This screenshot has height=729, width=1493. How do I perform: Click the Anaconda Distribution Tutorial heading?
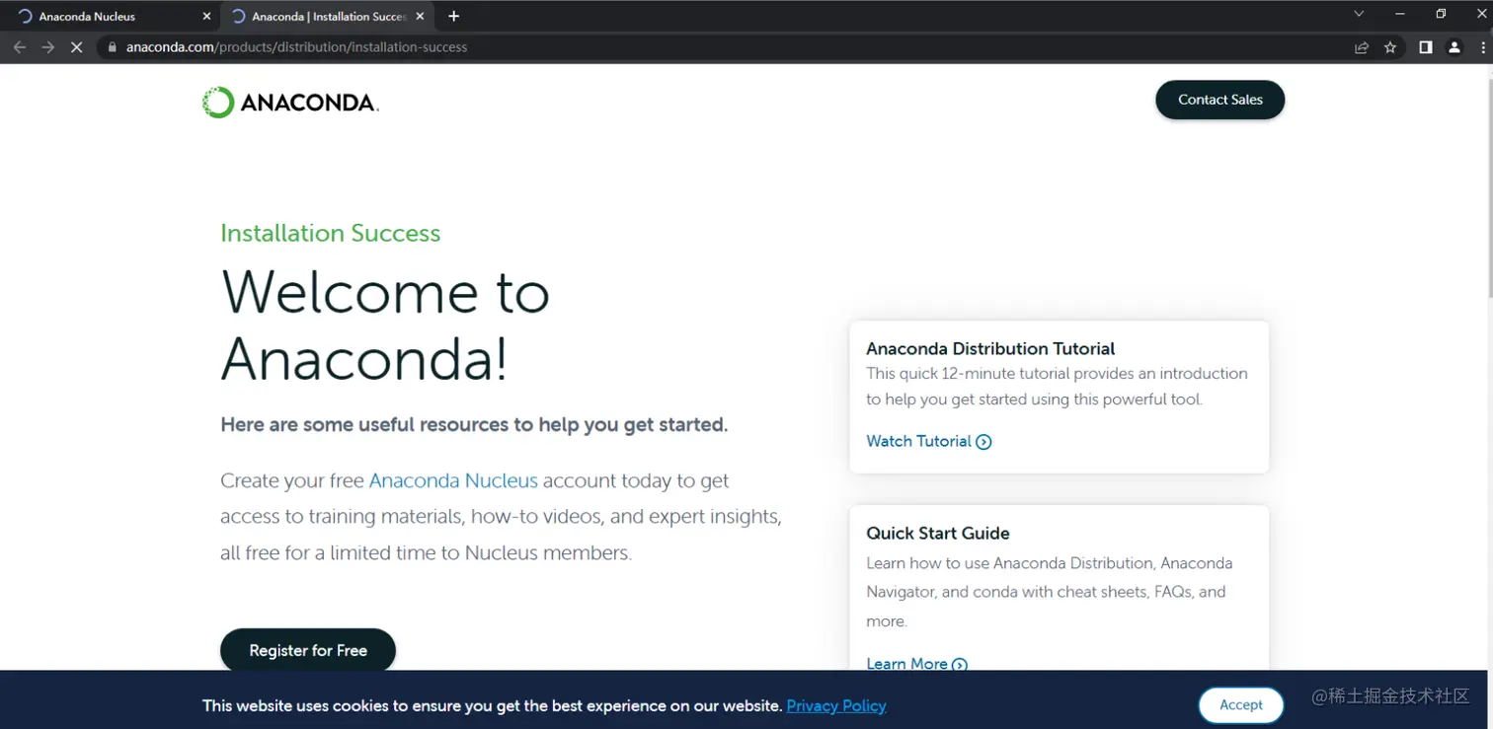pyautogui.click(x=990, y=348)
